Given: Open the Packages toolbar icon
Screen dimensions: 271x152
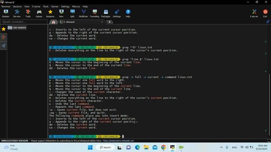Looking at the screenshot, I should tap(105, 14).
